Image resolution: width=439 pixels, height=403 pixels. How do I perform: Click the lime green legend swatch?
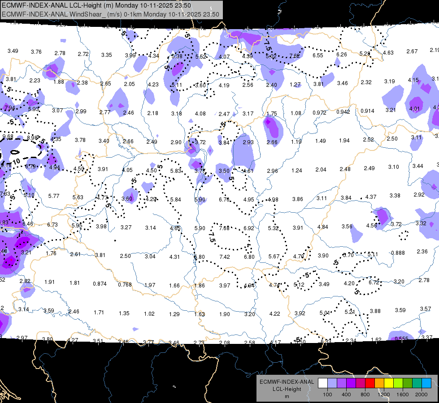click(398, 383)
